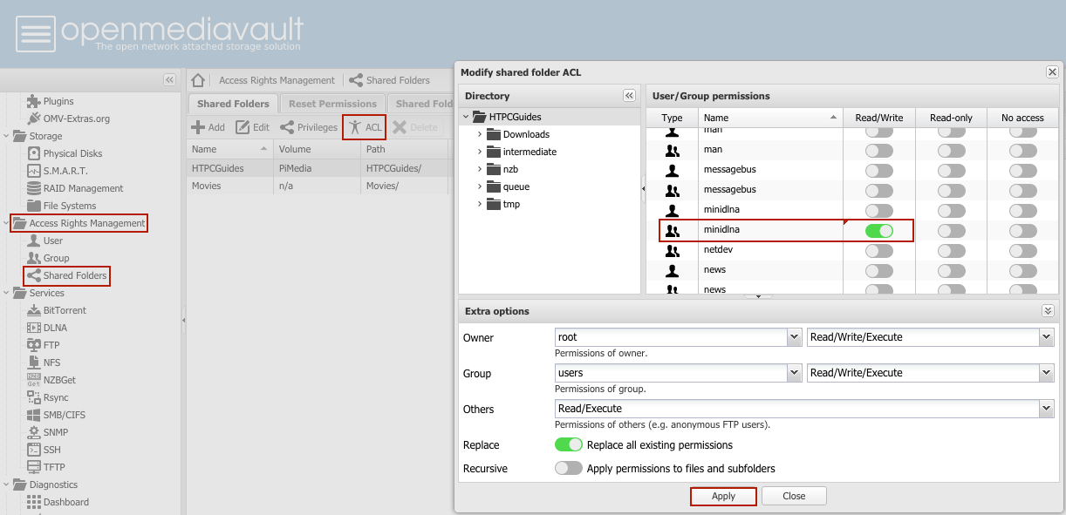
Task: Open the Owner user dropdown
Action: (x=794, y=337)
